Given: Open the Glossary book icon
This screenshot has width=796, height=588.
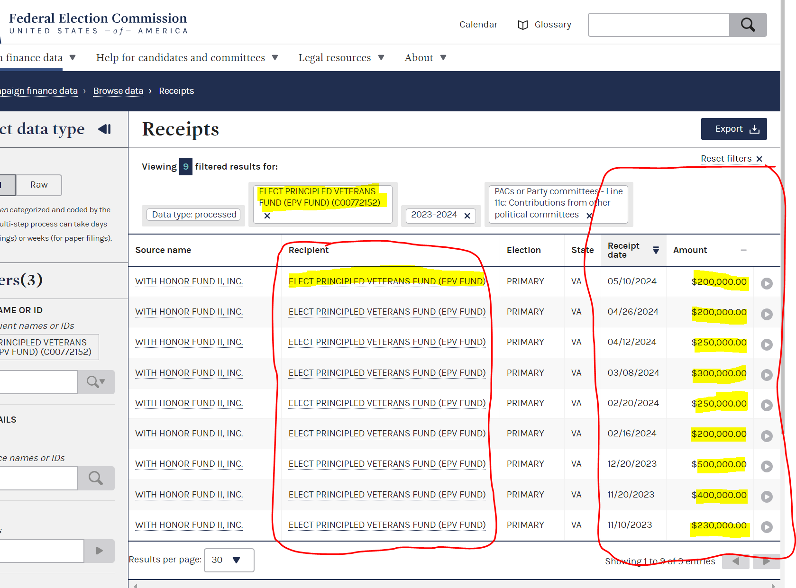Looking at the screenshot, I should (522, 25).
